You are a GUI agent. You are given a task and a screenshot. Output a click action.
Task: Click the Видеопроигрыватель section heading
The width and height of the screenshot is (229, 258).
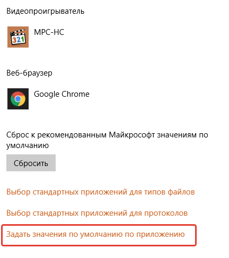tap(46, 11)
